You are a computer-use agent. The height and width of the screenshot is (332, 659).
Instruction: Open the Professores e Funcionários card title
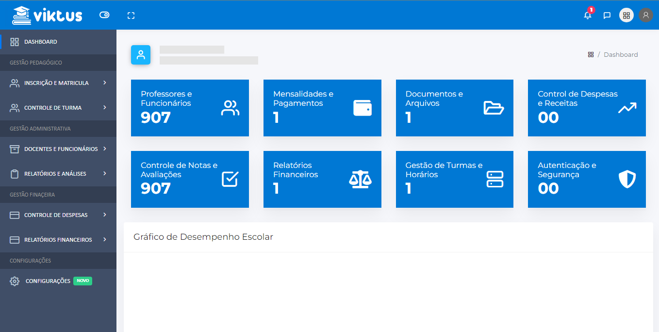coord(166,99)
